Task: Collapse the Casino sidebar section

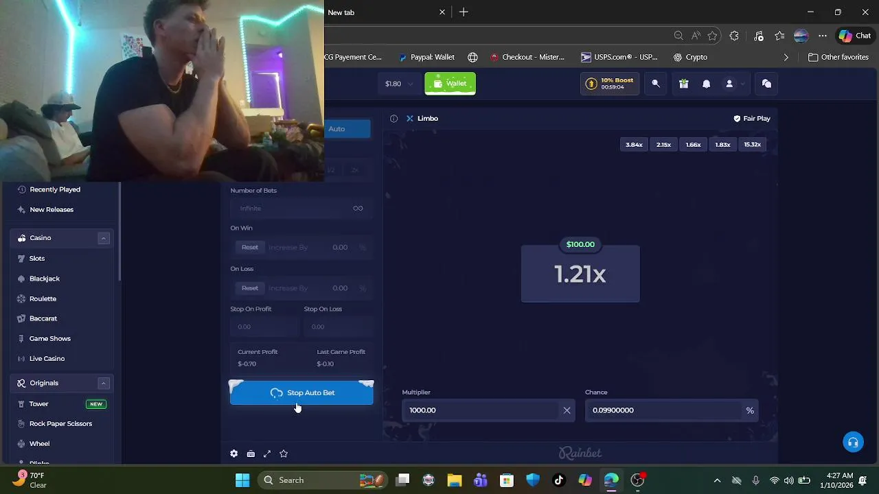Action: point(104,238)
